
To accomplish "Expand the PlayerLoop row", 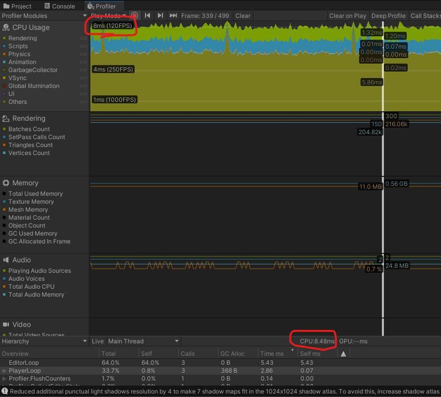I will [4, 371].
